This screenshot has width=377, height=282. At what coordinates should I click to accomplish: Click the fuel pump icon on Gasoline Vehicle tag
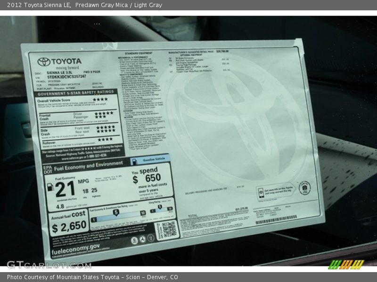[135, 160]
